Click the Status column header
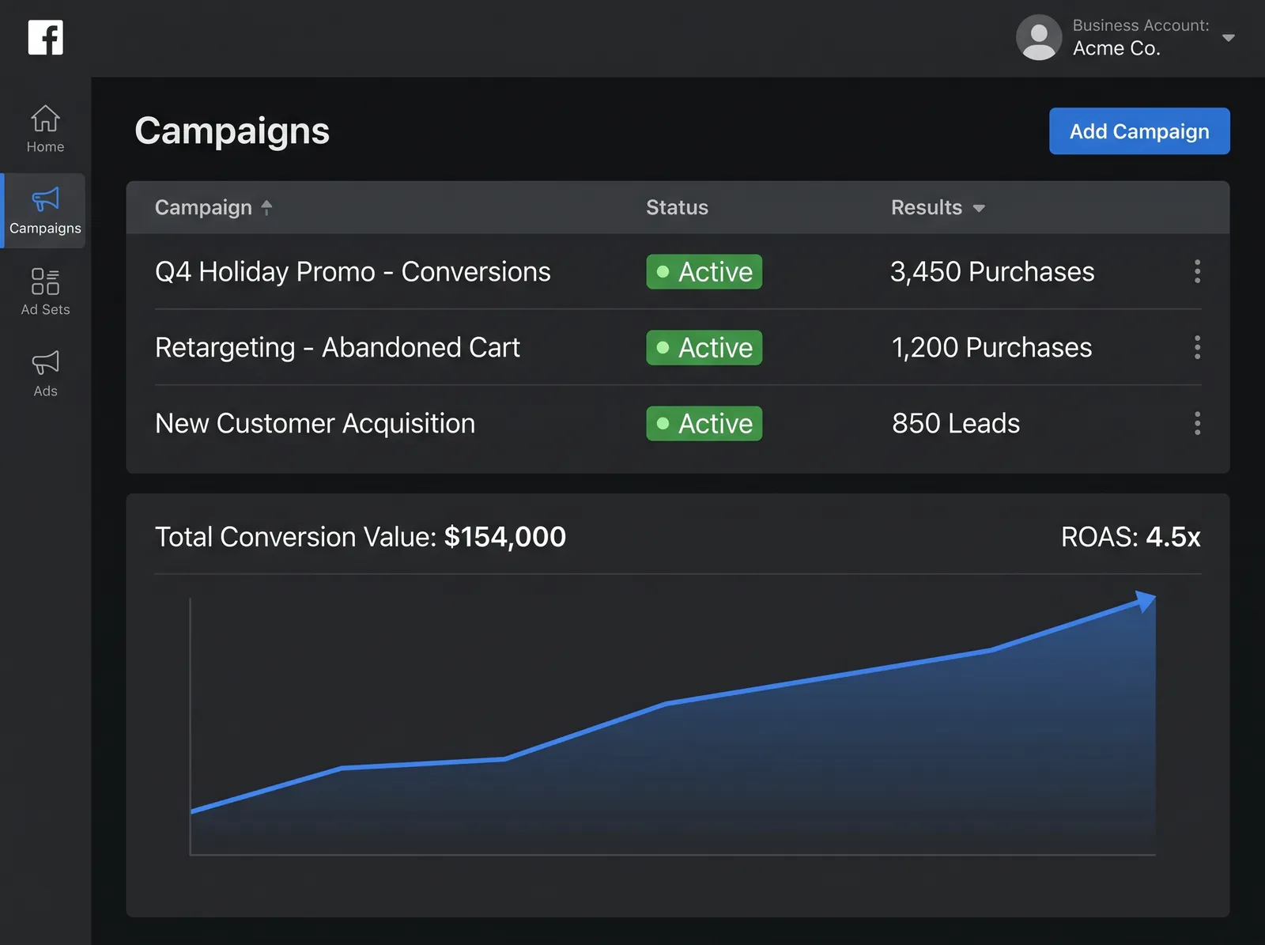1265x945 pixels. (677, 207)
